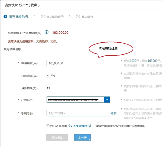Click the 提交审批 button
Image resolution: width=162 pixels, height=147 pixels.
57,137
